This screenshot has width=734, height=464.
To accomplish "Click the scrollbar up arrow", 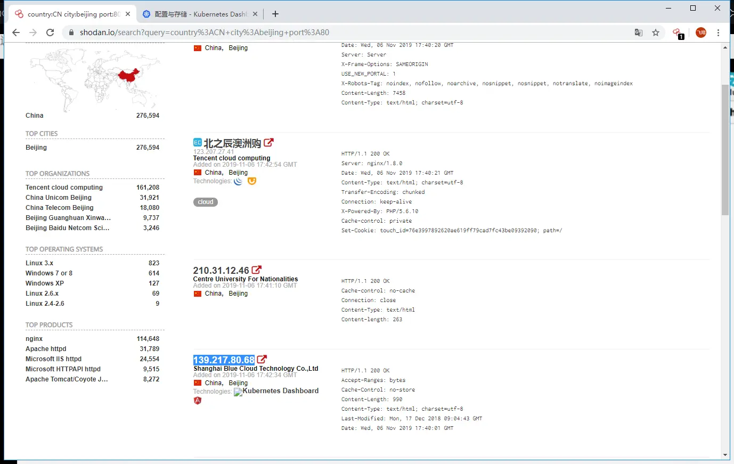I will pos(725,47).
